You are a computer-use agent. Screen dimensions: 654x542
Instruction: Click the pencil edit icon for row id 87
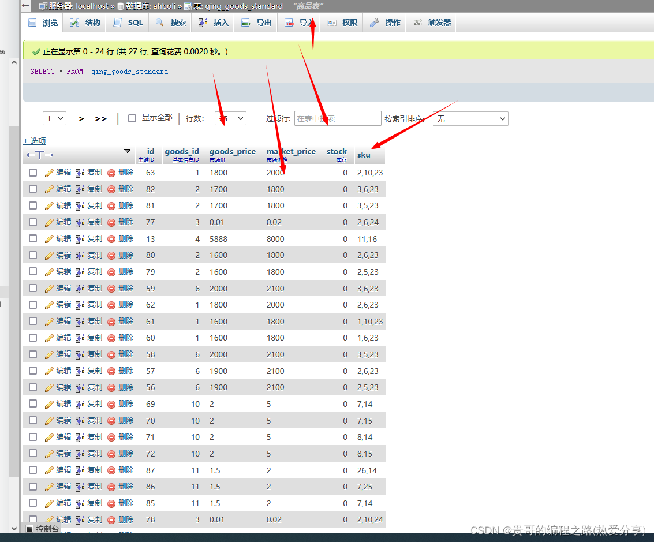coord(49,470)
